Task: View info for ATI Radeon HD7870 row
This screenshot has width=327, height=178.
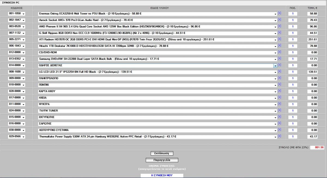Action: click(x=279, y=39)
